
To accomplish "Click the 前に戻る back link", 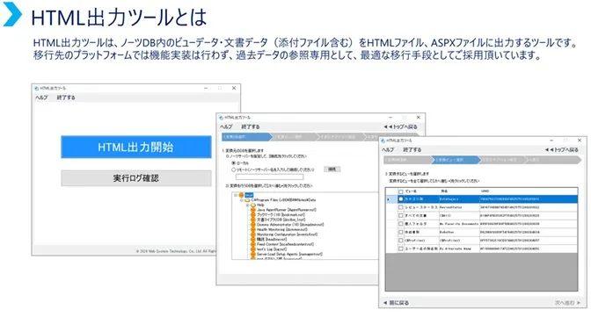I will click(x=396, y=303).
